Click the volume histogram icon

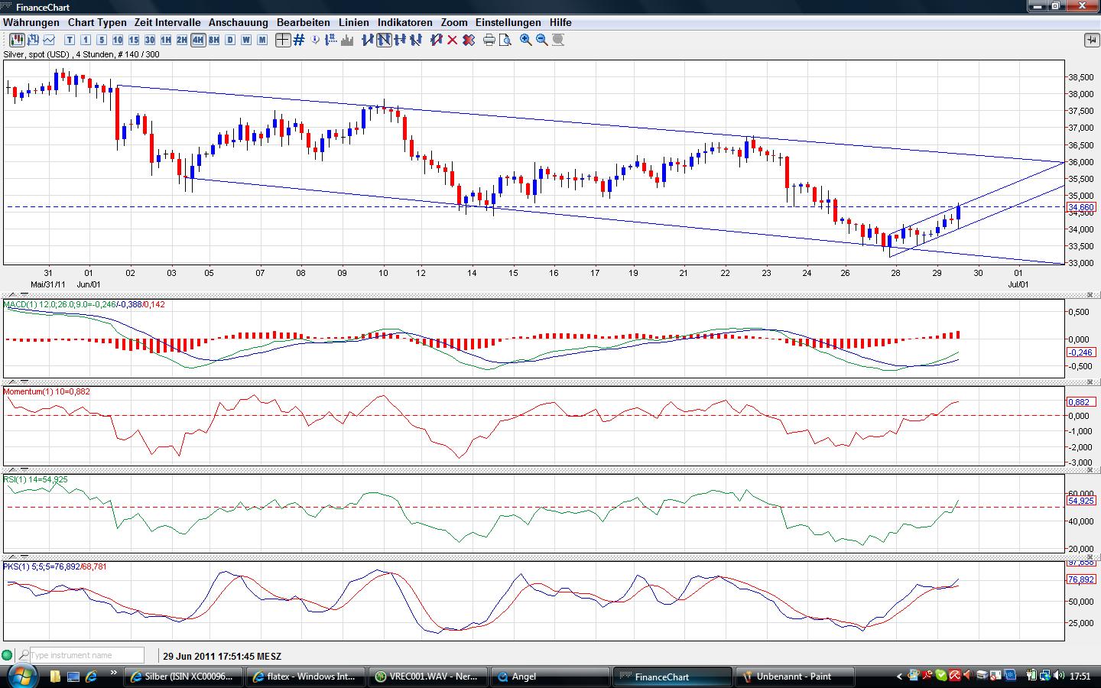click(348, 40)
